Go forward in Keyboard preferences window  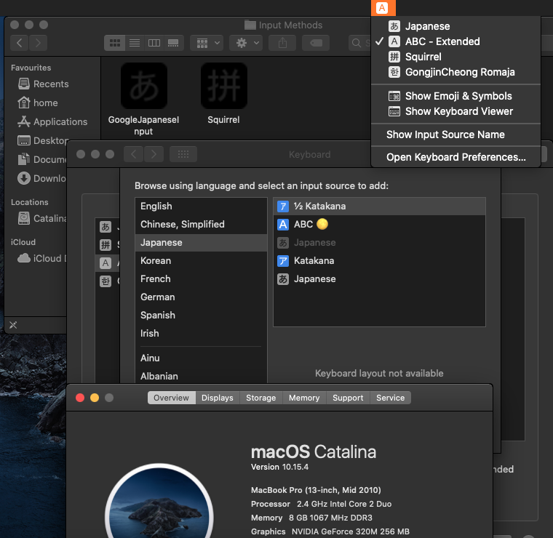[154, 154]
